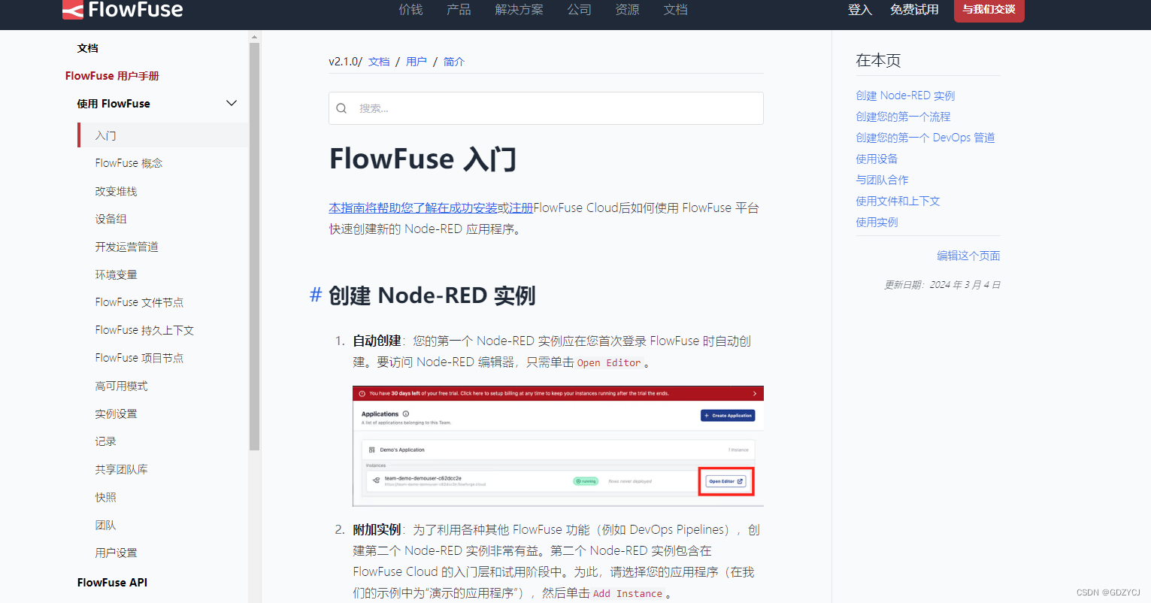Click the # anchor icon beside 创建 Node-RED 实例
1151x603 pixels.
coord(315,295)
